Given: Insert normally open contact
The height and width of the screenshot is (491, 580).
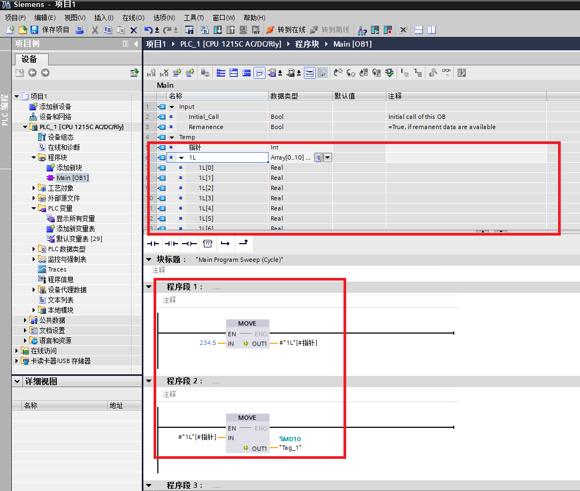Looking at the screenshot, I should (153, 244).
